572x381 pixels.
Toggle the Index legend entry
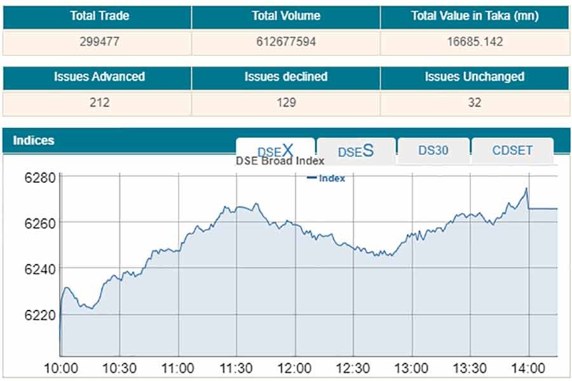pos(326,178)
